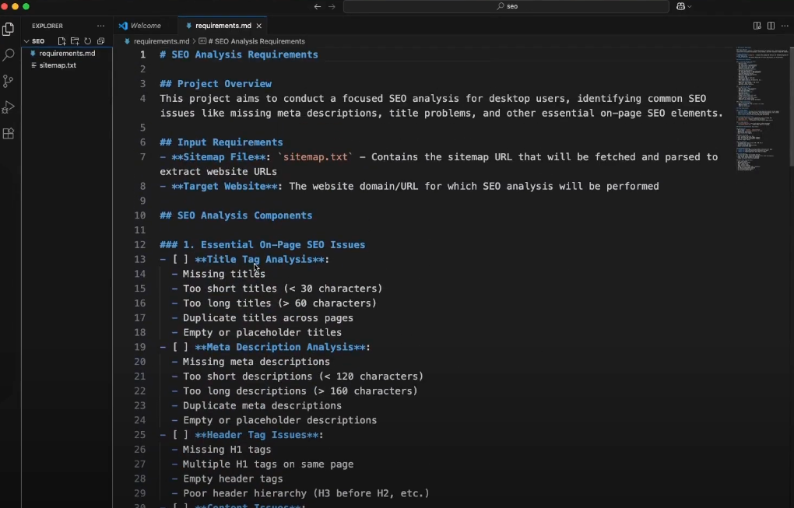The width and height of the screenshot is (794, 508).
Task: Collapse the SEO folder
Action: click(x=27, y=41)
